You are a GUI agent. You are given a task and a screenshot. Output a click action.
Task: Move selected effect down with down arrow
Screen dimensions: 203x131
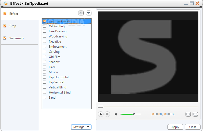coord(88,13)
